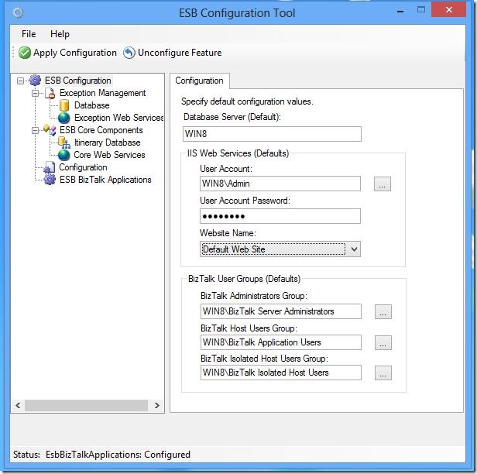Click the BizTalk User Groups (Defaults) group label
The height and width of the screenshot is (474, 477).
tap(244, 279)
